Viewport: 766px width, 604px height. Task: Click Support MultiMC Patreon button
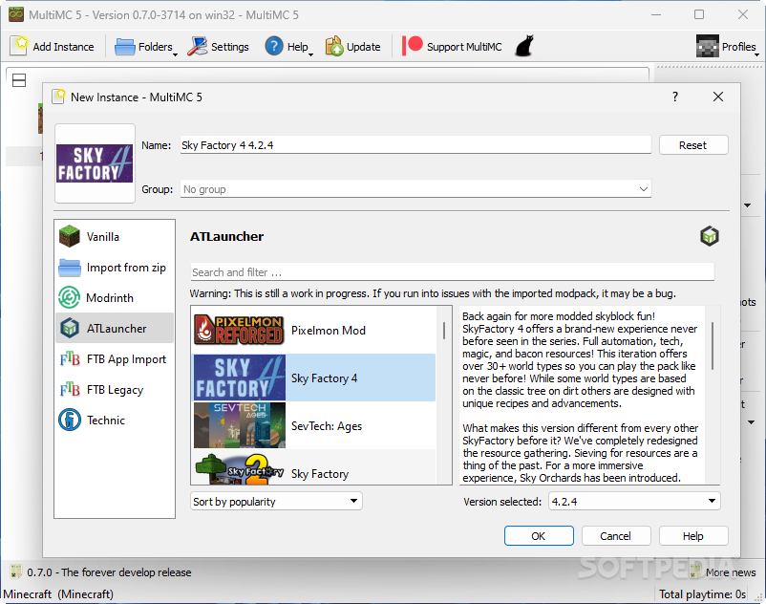click(452, 47)
